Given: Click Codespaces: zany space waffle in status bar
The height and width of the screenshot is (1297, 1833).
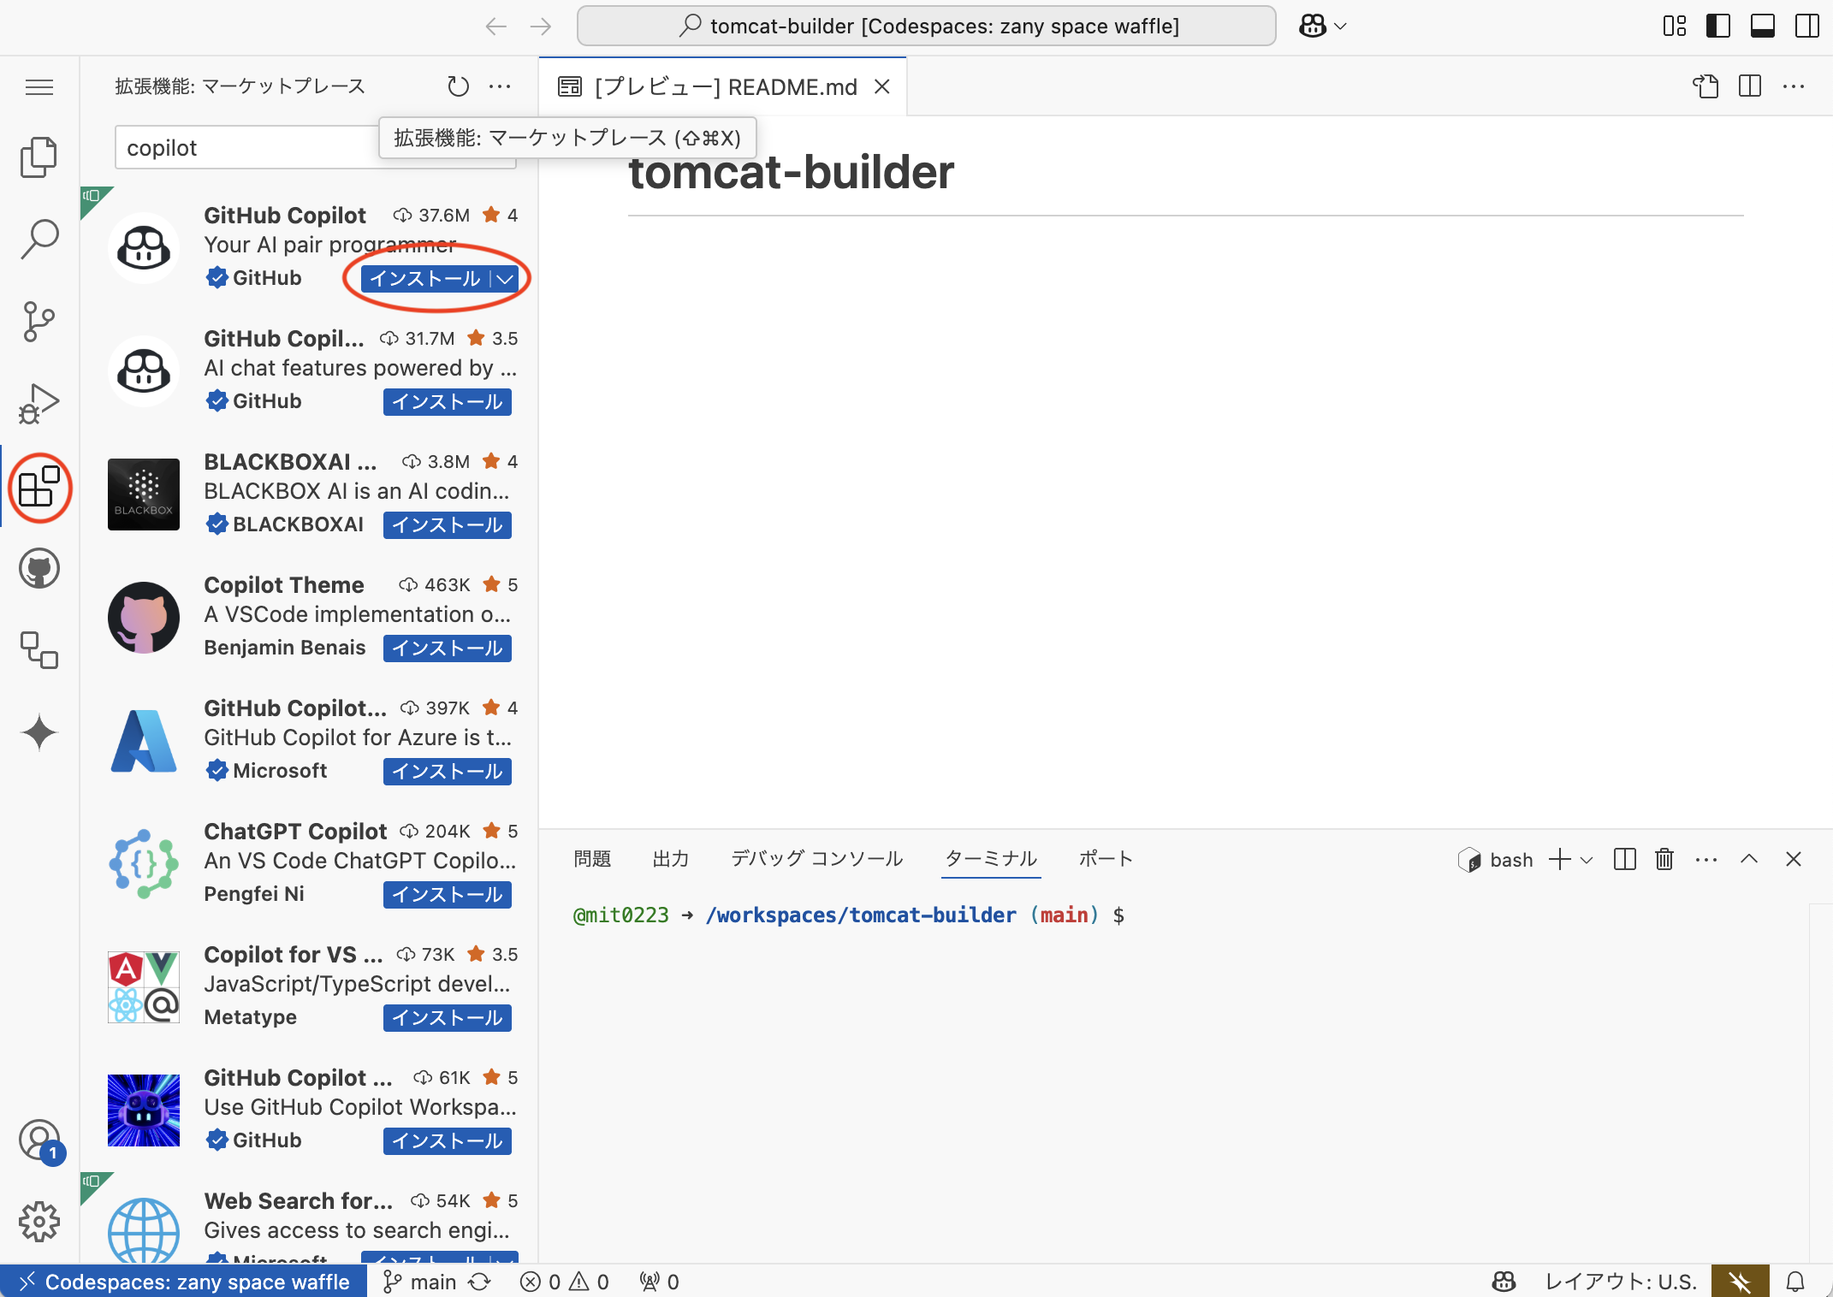Looking at the screenshot, I should click(182, 1281).
